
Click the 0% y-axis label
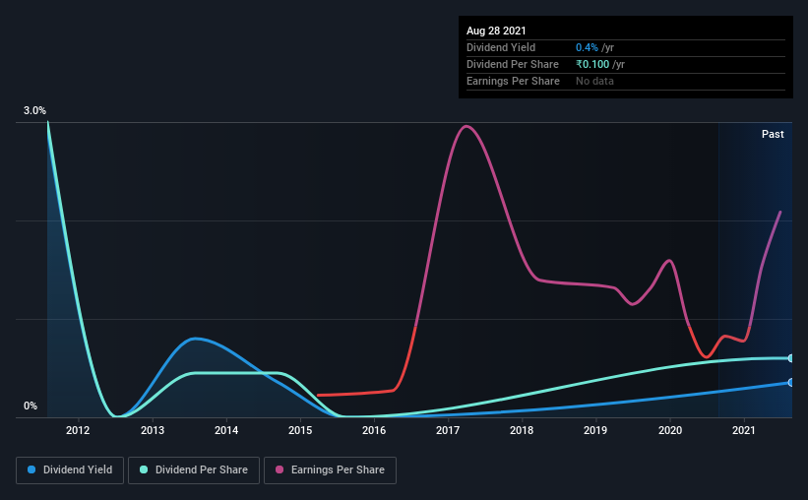pos(31,406)
